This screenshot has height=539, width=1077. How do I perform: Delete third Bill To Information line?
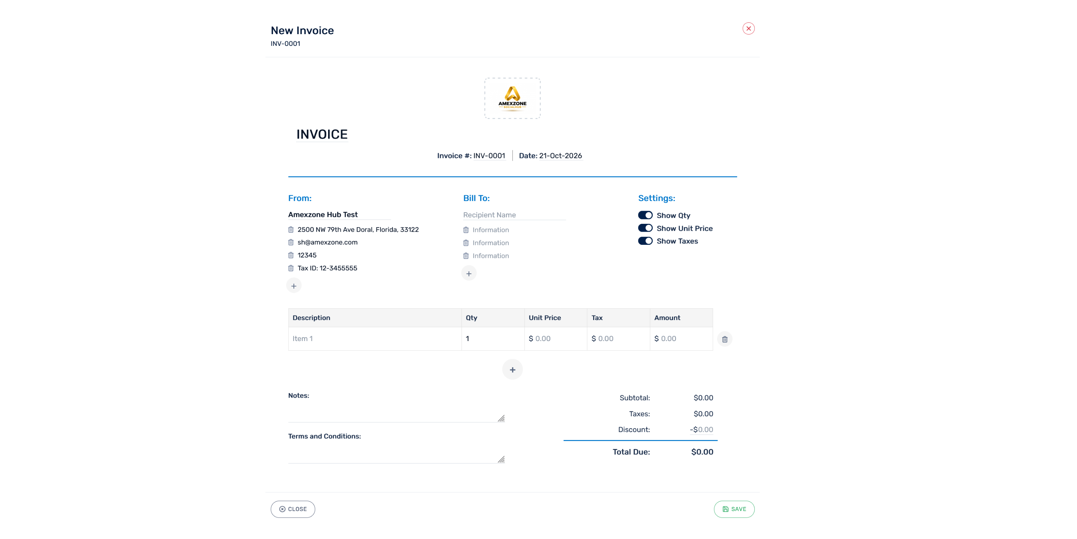click(466, 256)
